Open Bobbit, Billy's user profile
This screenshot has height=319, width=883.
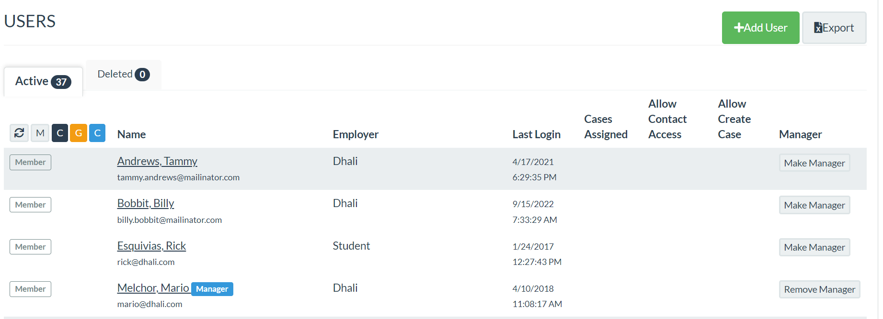(x=146, y=203)
